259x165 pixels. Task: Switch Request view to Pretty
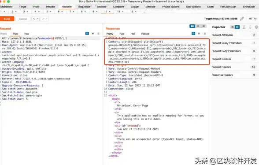tap(4, 34)
